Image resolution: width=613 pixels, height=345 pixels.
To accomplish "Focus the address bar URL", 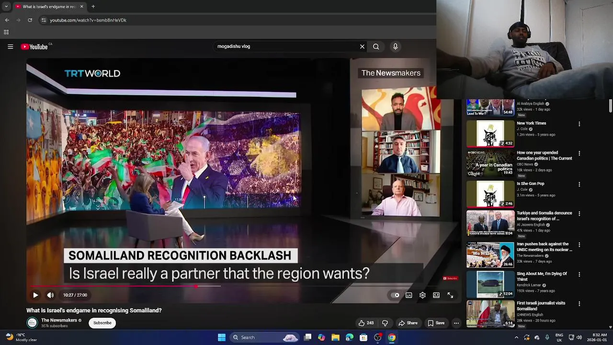I will coord(88,20).
